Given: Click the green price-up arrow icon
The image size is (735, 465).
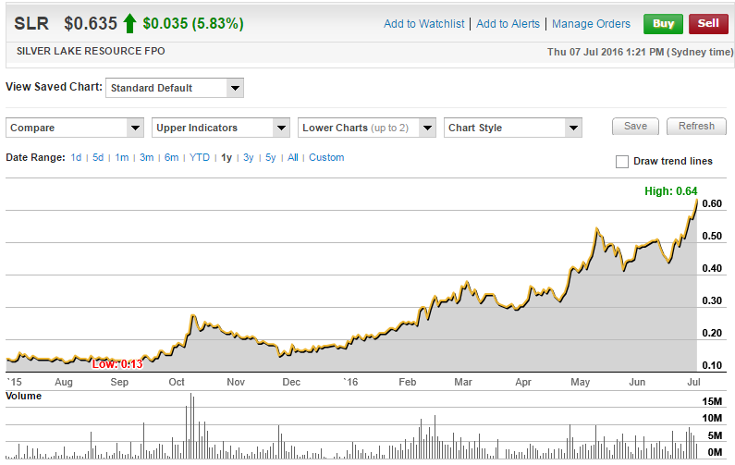Looking at the screenshot, I should click(x=129, y=23).
